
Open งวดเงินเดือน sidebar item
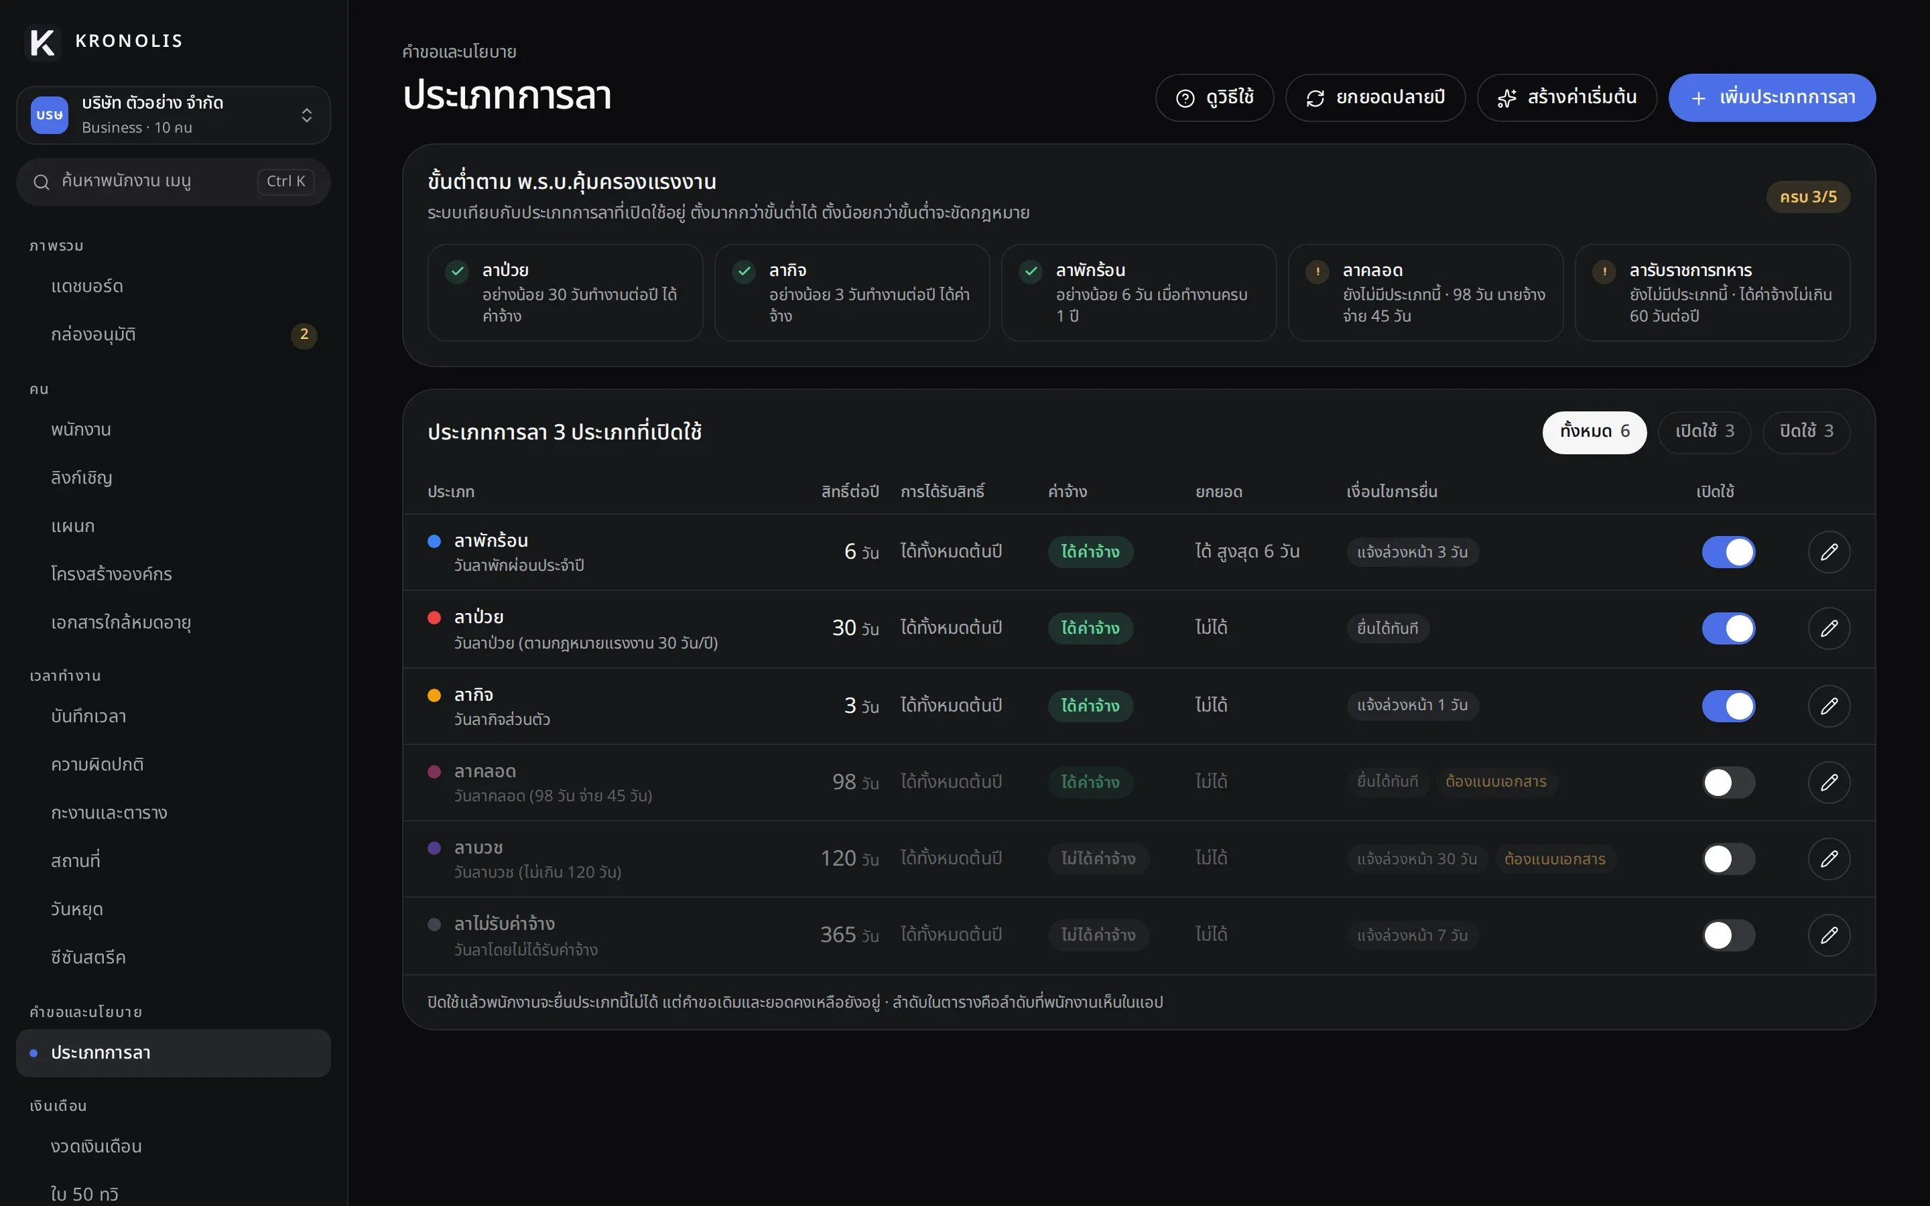[173, 1147]
